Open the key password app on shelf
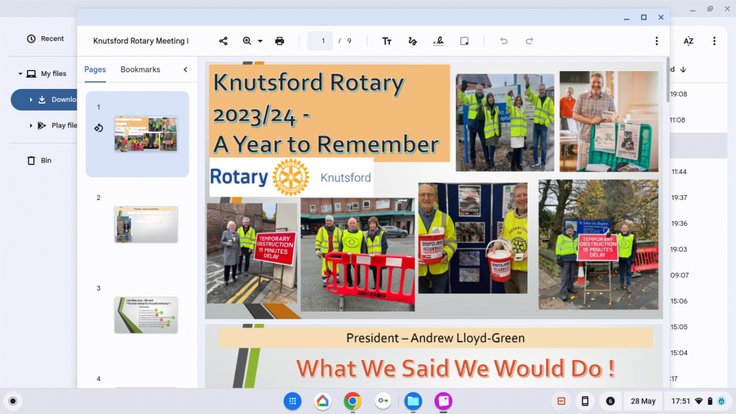736x414 pixels. (383, 401)
